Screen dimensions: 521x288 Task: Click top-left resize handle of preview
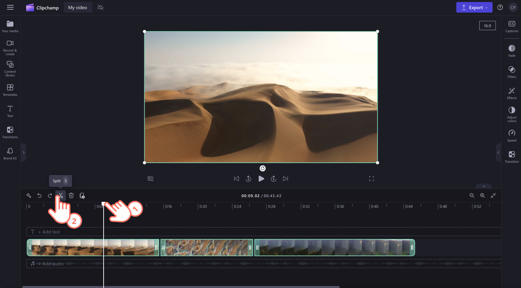click(x=144, y=31)
